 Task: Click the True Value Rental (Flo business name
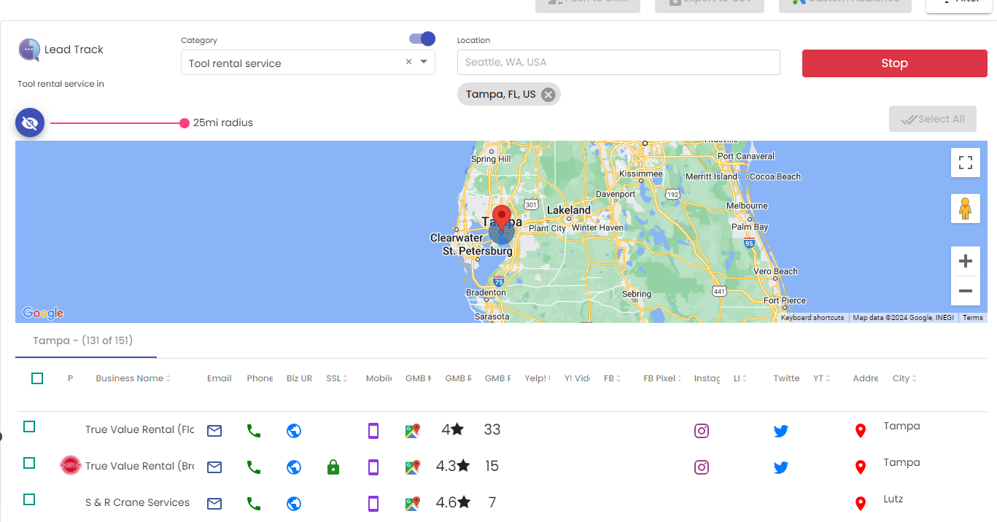pos(140,429)
